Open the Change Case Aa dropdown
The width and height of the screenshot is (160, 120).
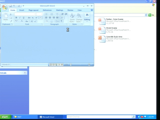(27, 21)
